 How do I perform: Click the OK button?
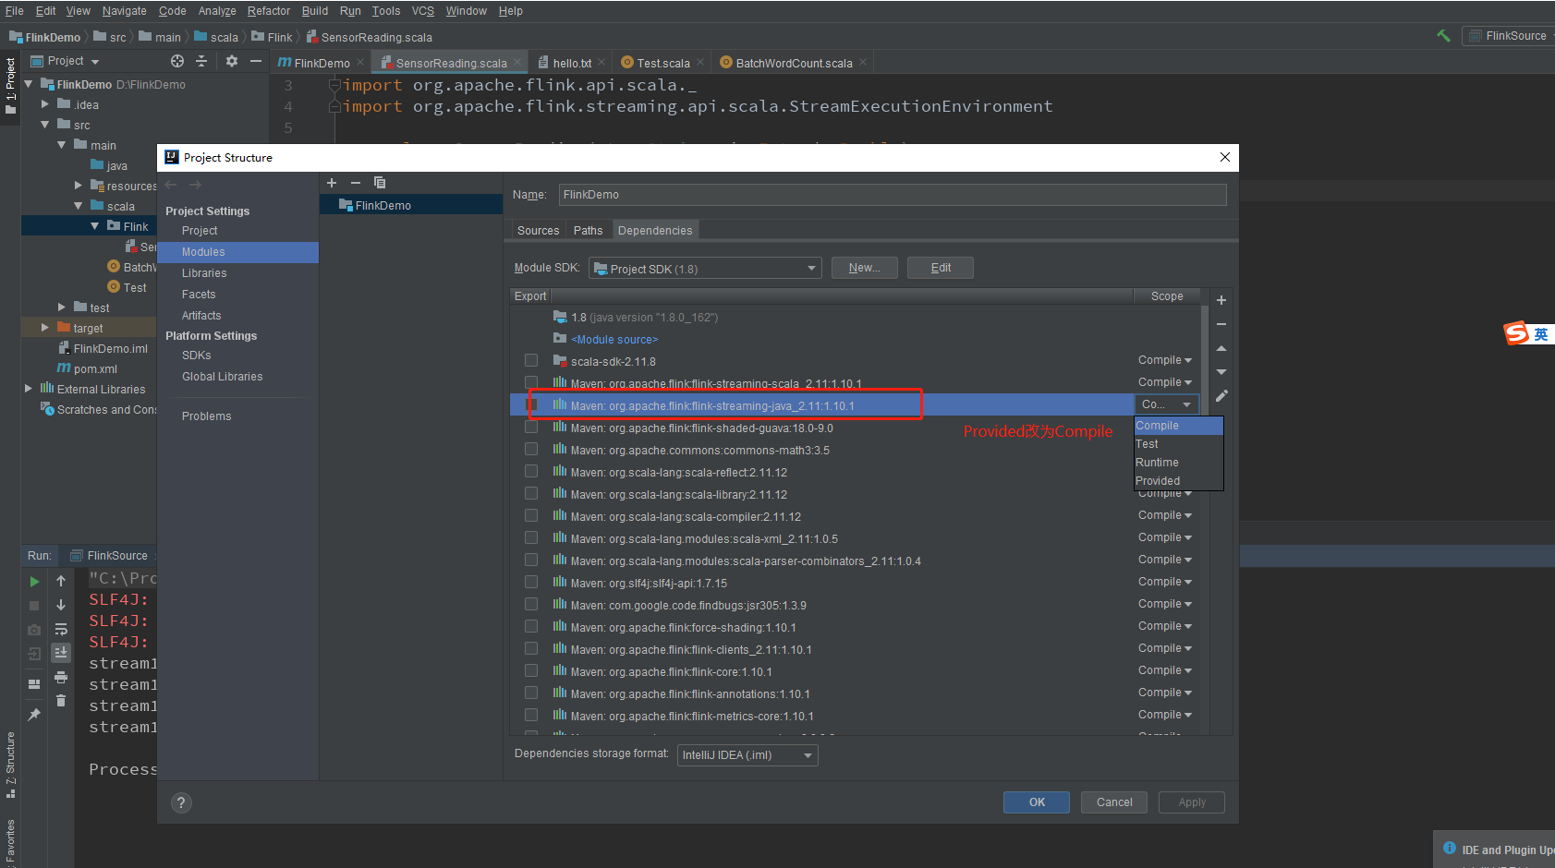tap(1036, 802)
